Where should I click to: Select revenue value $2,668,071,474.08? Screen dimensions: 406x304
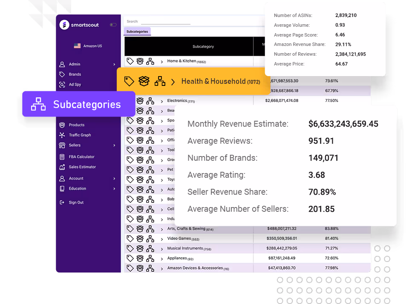click(x=282, y=101)
